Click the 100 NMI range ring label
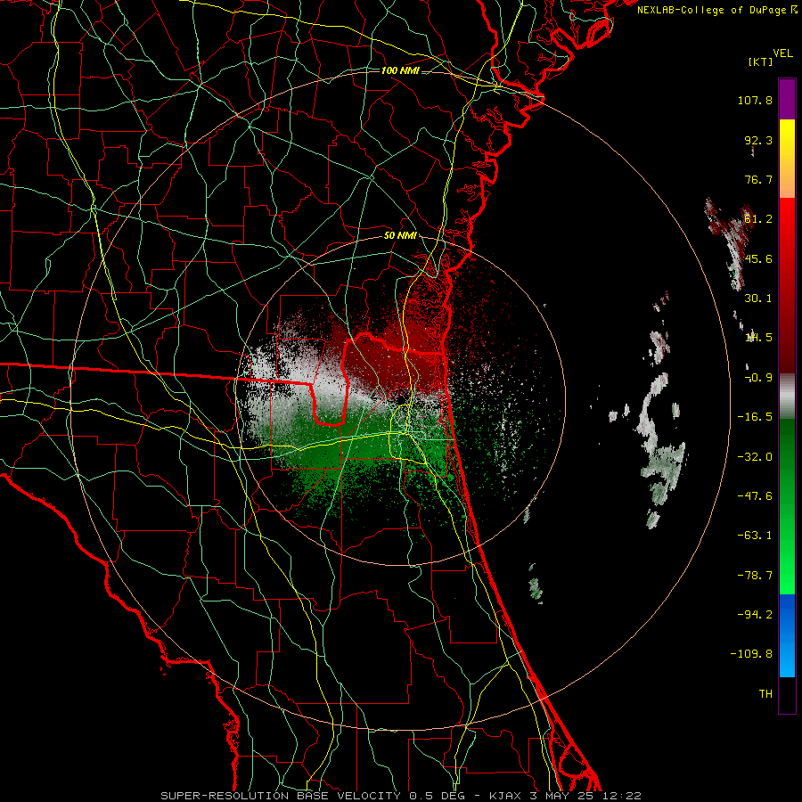Image resolution: width=802 pixels, height=802 pixels. coord(400,70)
